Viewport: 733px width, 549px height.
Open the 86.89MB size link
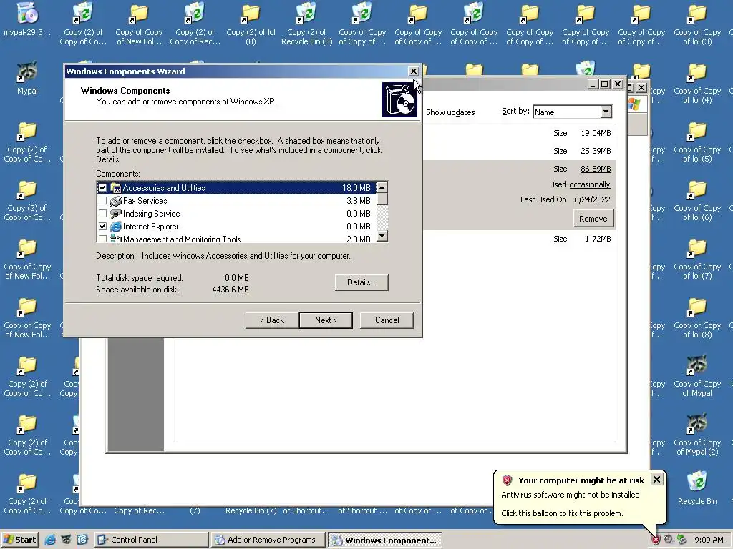596,169
